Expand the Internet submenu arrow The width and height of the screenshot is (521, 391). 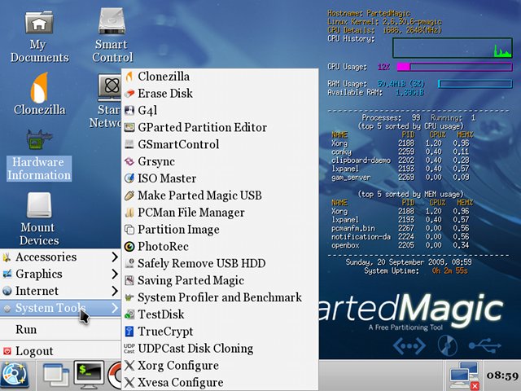pyautogui.click(x=115, y=291)
